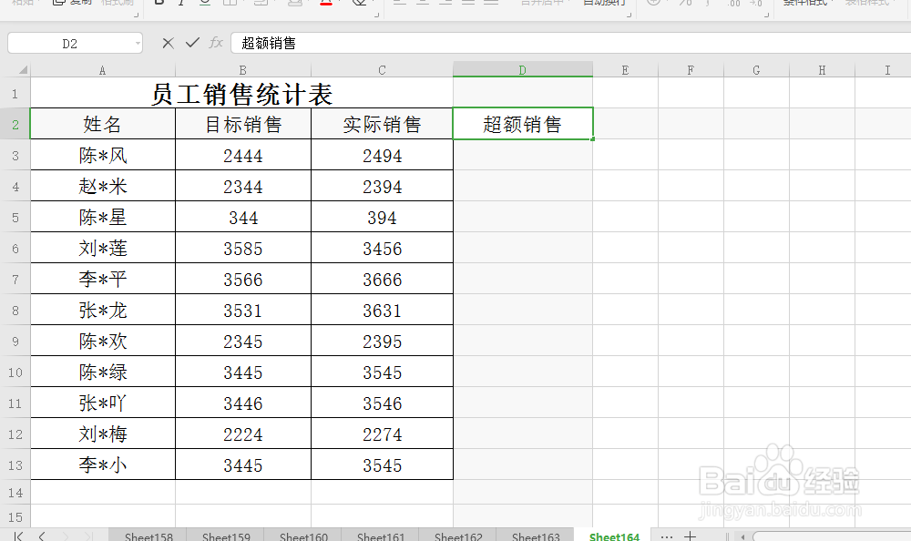Select column C header
This screenshot has width=911, height=541.
click(x=382, y=70)
